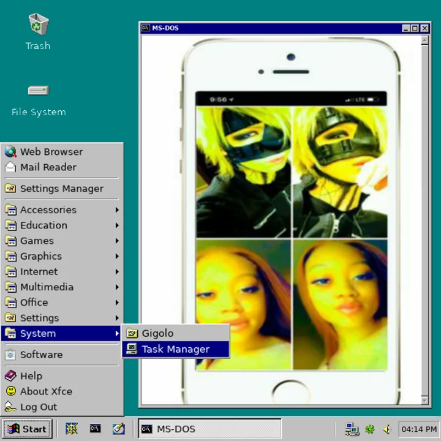Click the About Xfce smiley icon
This screenshot has height=441, width=441.
tap(10, 391)
